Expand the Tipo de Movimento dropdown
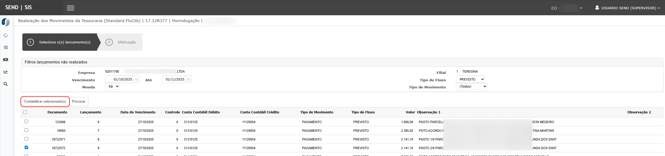 (x=471, y=87)
